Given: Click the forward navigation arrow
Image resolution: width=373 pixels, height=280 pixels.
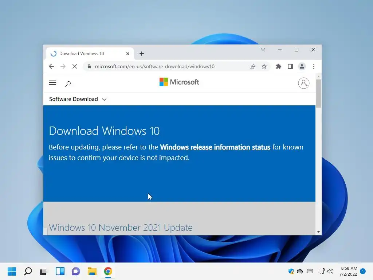Looking at the screenshot, I should point(63,66).
